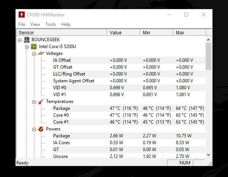Maximize the HWMonitor window
Image resolution: width=228 pixels, height=177 pixels.
pos(186,14)
